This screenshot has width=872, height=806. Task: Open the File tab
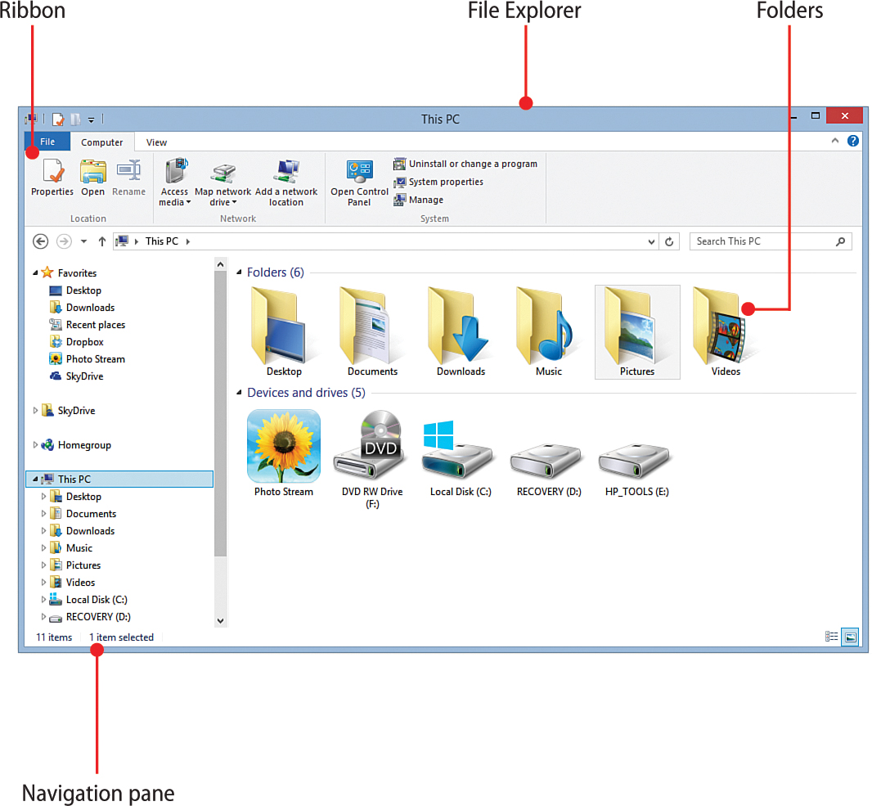[x=47, y=142]
